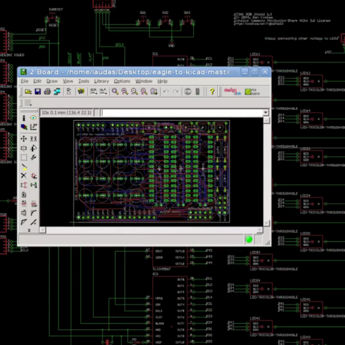Request a PCB quote
Viewport: 345px width, 345px height.
252,91
